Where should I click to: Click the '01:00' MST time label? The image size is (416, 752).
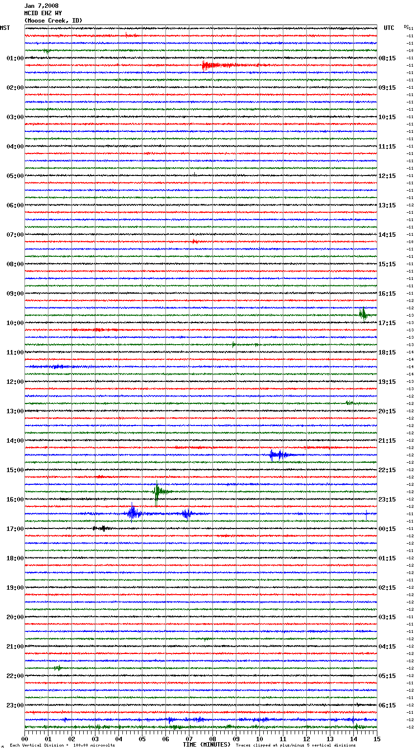tap(15, 58)
